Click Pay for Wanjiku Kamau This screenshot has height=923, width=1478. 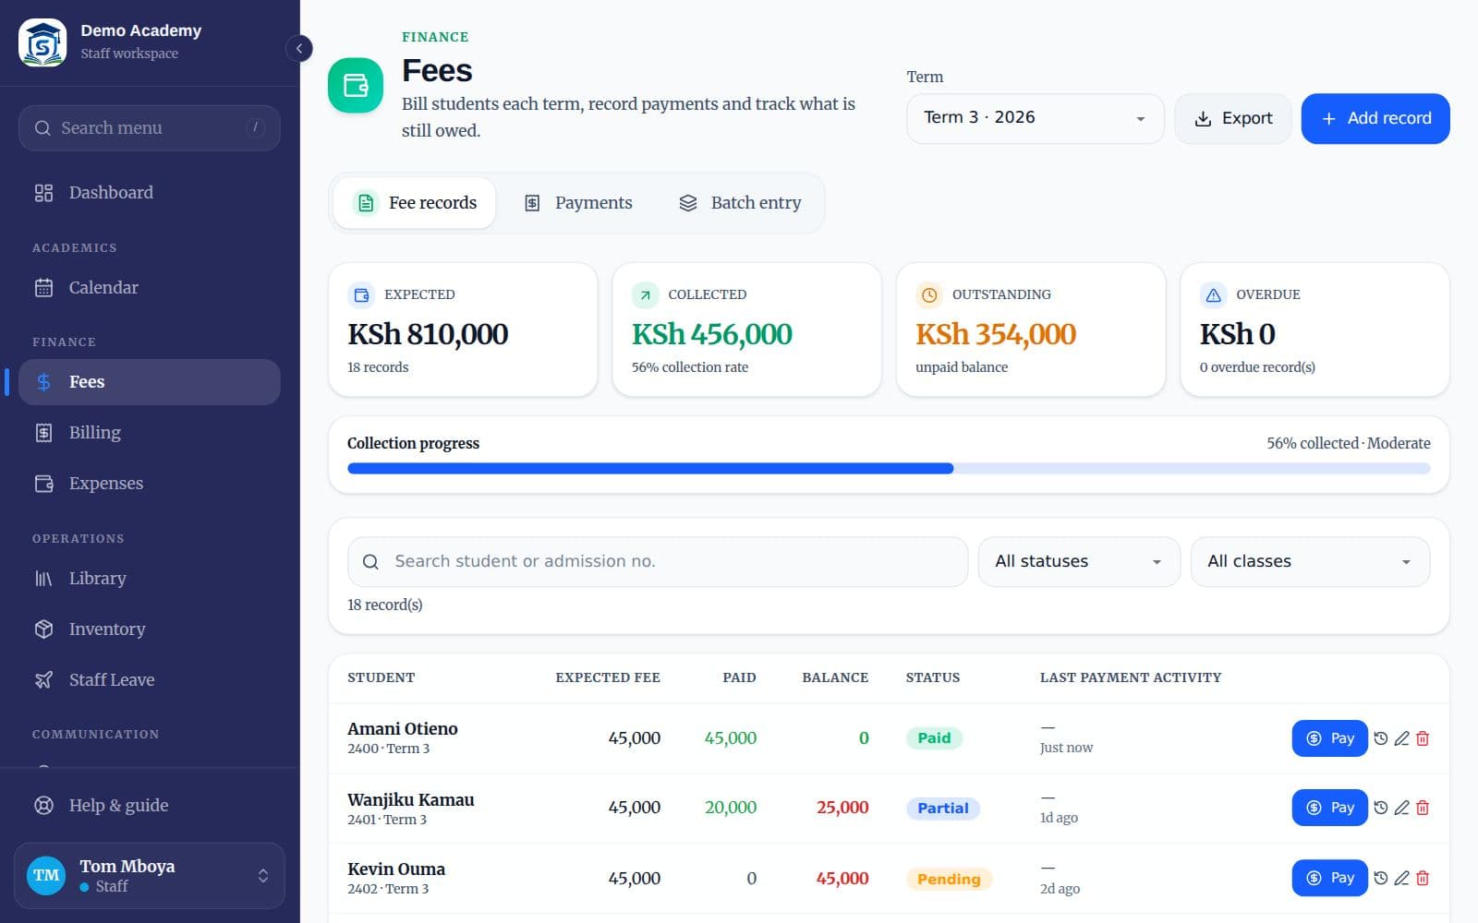pyautogui.click(x=1329, y=808)
